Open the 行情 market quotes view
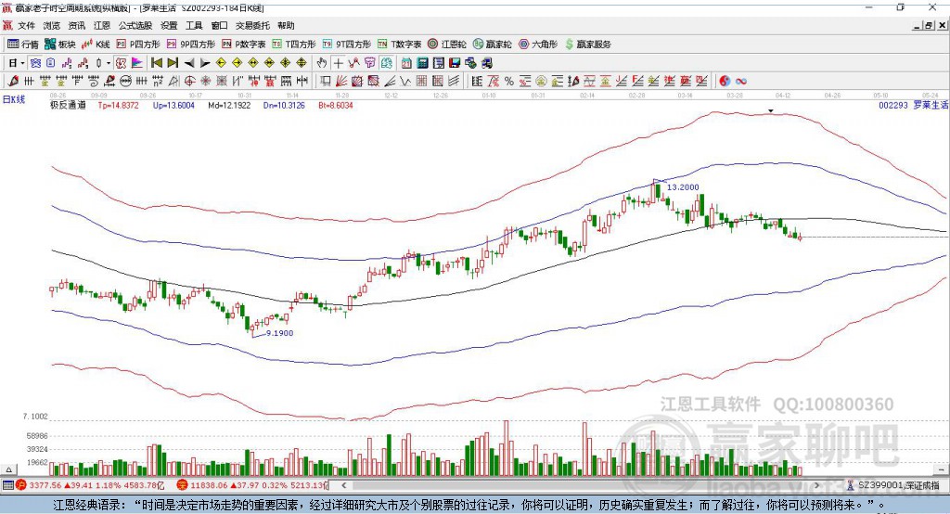Screen dimensions: 950x514 (x=22, y=45)
